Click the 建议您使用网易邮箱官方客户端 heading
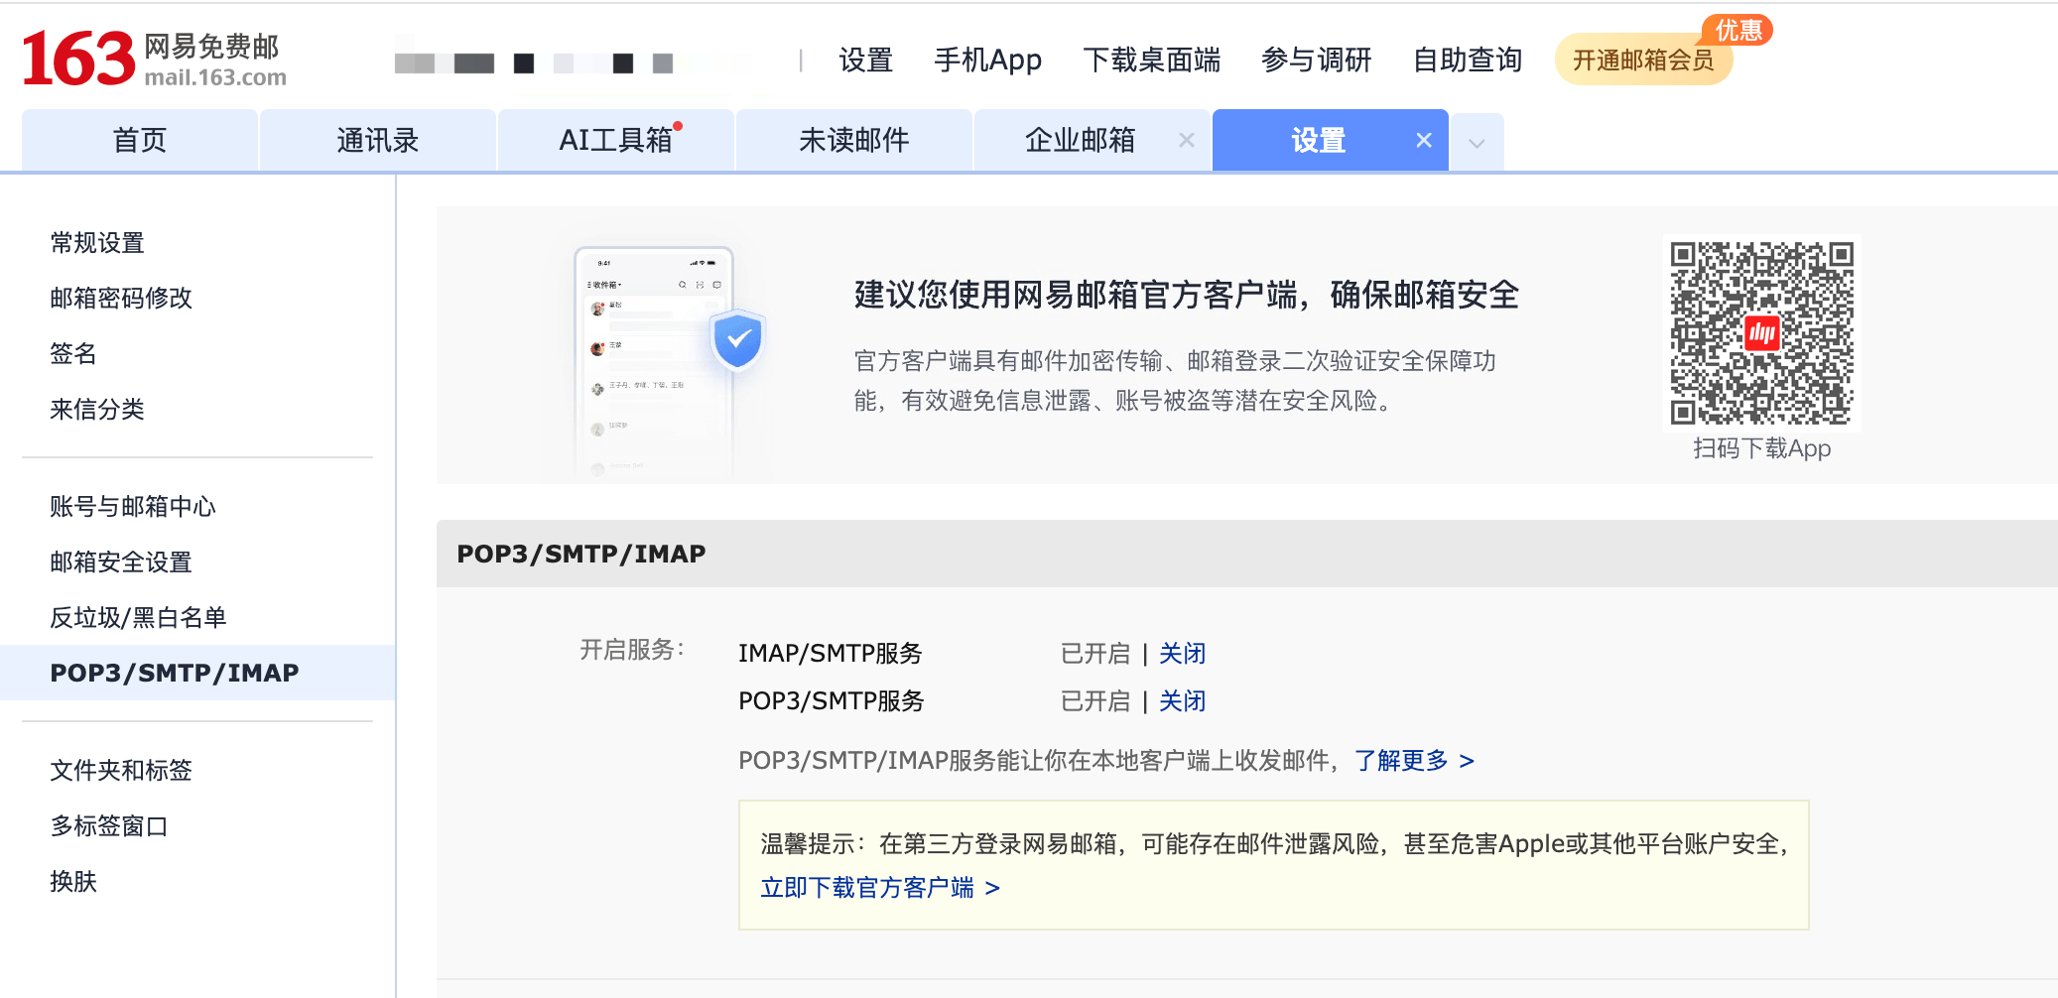The image size is (2058, 998). tap(1187, 295)
